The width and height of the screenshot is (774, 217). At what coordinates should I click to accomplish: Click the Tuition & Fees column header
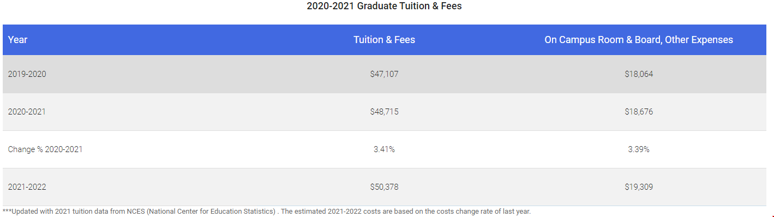[384, 40]
